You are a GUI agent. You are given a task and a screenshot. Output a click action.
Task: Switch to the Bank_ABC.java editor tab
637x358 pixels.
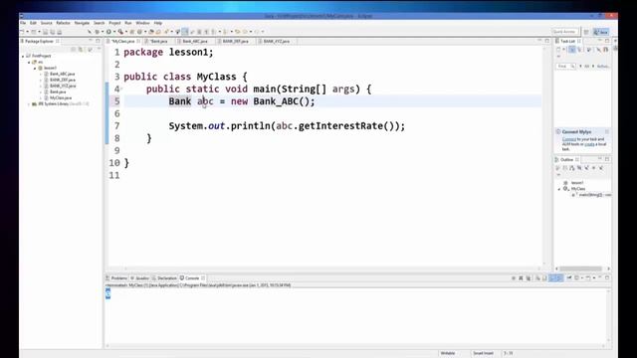tap(195, 42)
